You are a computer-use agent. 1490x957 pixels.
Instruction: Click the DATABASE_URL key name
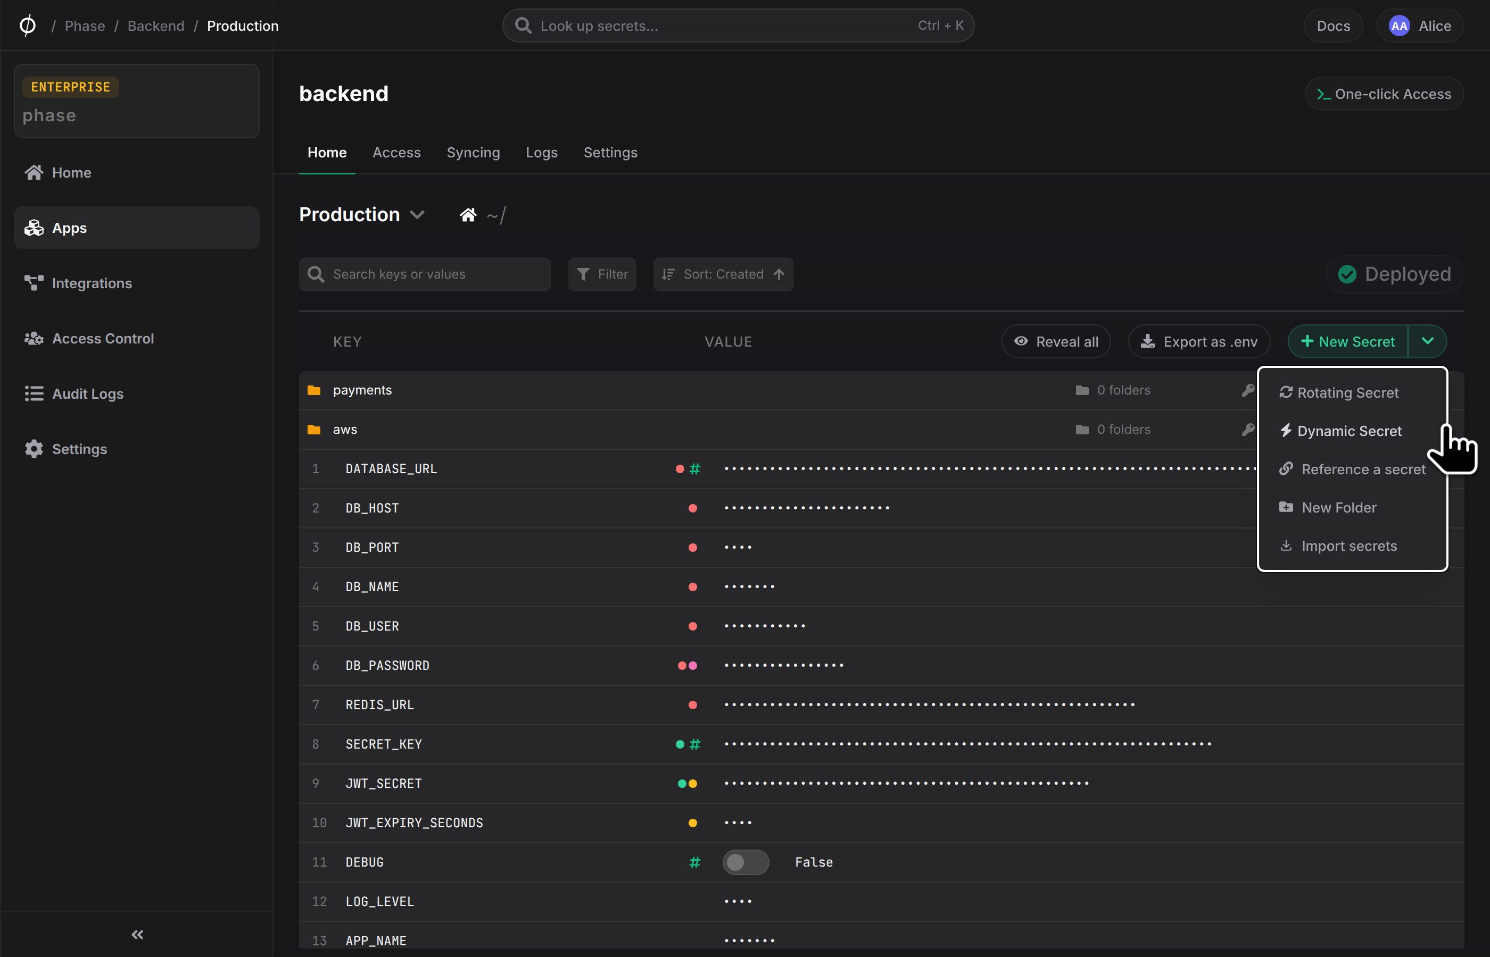[x=391, y=468]
